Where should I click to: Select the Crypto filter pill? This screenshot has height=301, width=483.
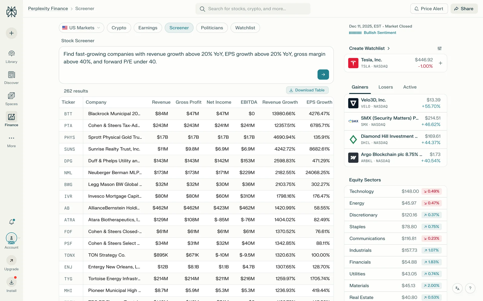119,28
